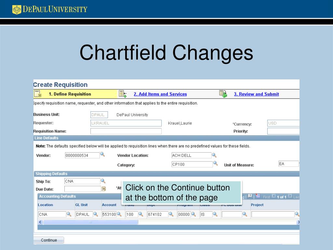Screen dimensions: 333x250
Task: Click the requester name Krauel,Laurie
Action: pos(180,123)
